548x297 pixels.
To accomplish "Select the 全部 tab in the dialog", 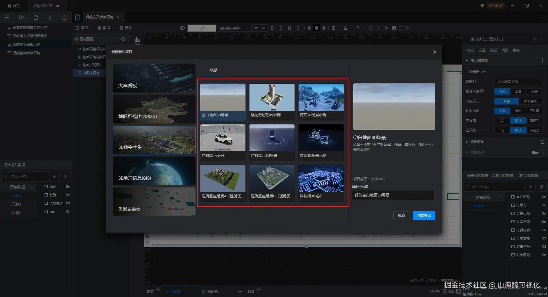I will coord(213,70).
